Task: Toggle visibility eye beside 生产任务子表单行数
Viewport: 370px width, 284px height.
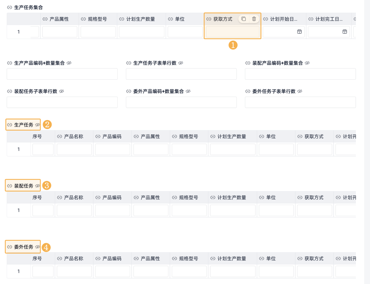Action: pyautogui.click(x=181, y=63)
